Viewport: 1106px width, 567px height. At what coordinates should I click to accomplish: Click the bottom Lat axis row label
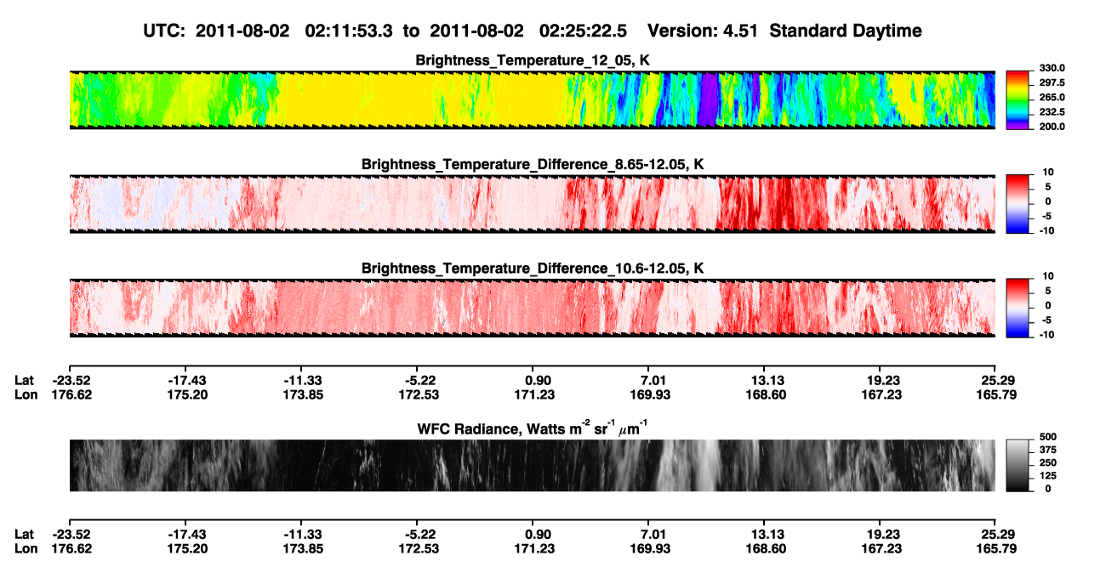(x=24, y=534)
